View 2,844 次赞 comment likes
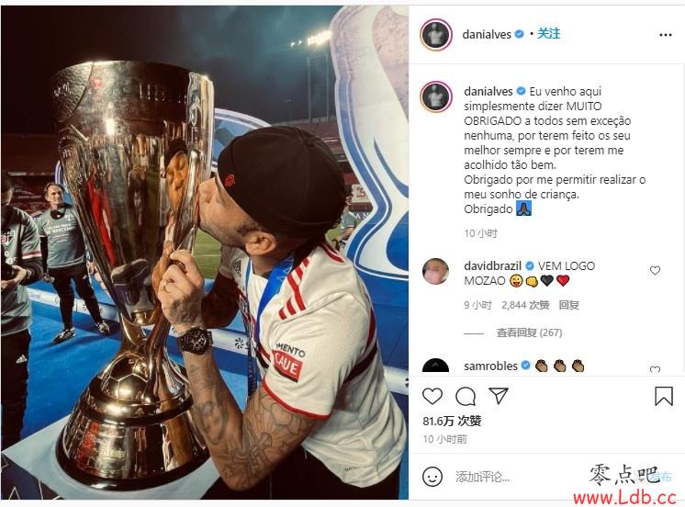 pyautogui.click(x=525, y=305)
